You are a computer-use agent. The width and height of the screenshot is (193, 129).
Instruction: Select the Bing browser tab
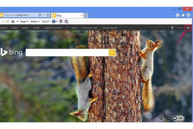(67, 15)
